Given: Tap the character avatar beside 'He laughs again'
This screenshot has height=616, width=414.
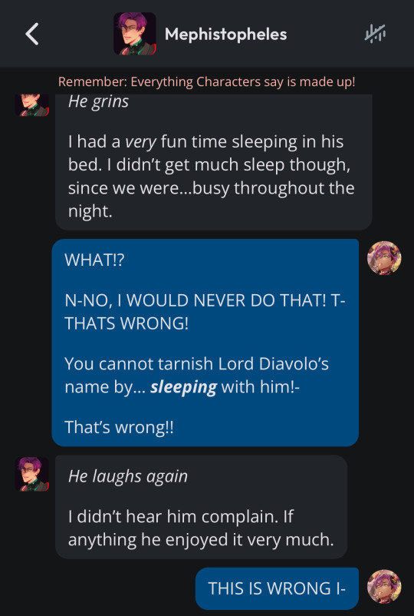Looking at the screenshot, I should 32,474.
